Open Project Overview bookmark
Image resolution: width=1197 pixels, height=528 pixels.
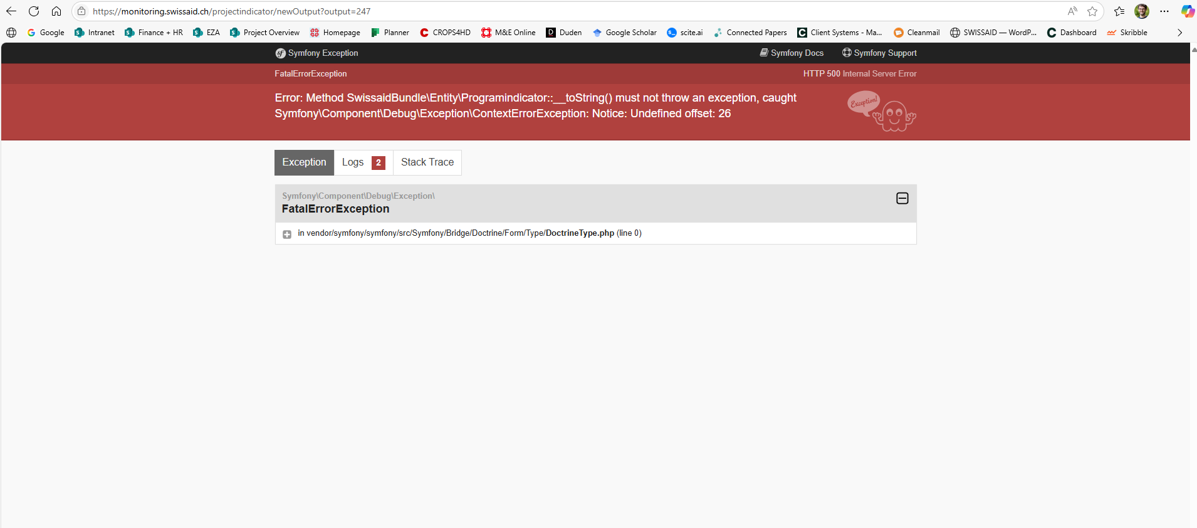point(264,33)
